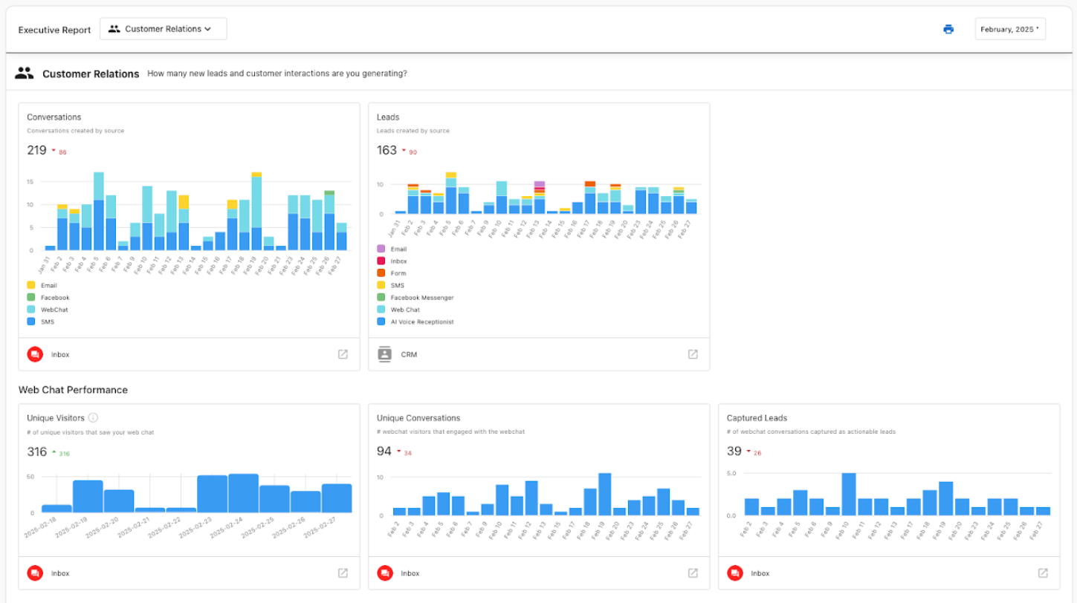Image resolution: width=1077 pixels, height=603 pixels.
Task: Click the red Inbox icon under Conversations
Action: coord(35,354)
